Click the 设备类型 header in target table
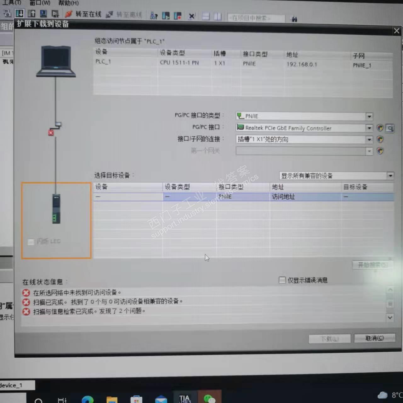Image resolution: width=403 pixels, height=403 pixels. (x=177, y=187)
